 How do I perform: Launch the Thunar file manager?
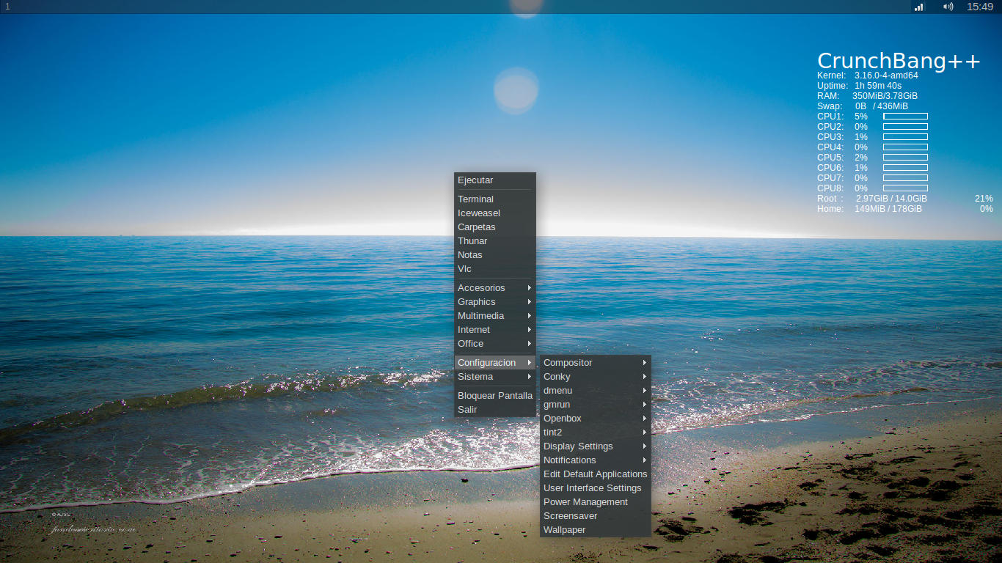click(472, 240)
